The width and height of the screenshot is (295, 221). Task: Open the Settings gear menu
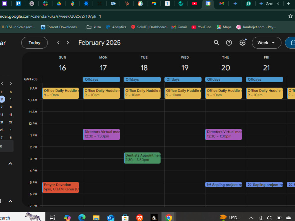click(x=242, y=43)
